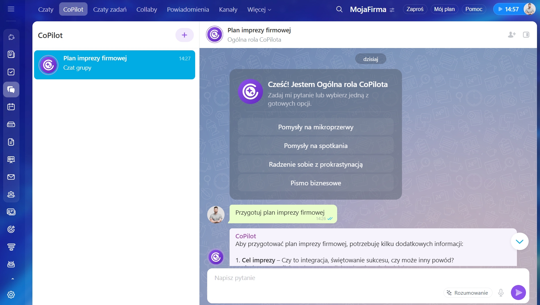The height and width of the screenshot is (305, 540).
Task: Toggle the Rozumowanie reasoning mode
Action: click(467, 293)
